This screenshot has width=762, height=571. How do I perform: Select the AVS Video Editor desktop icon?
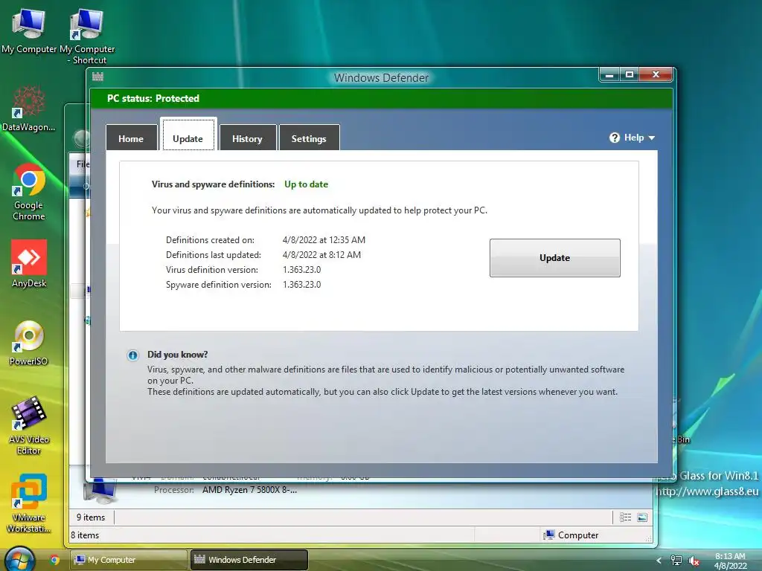(x=29, y=426)
